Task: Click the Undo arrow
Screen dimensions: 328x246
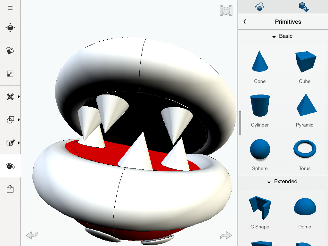Action: 31,235
